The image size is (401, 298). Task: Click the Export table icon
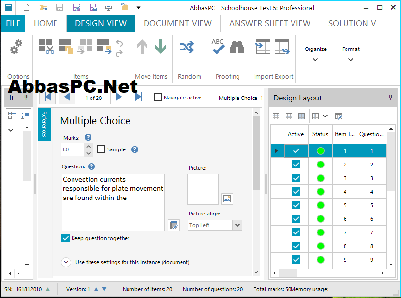[x=282, y=47]
